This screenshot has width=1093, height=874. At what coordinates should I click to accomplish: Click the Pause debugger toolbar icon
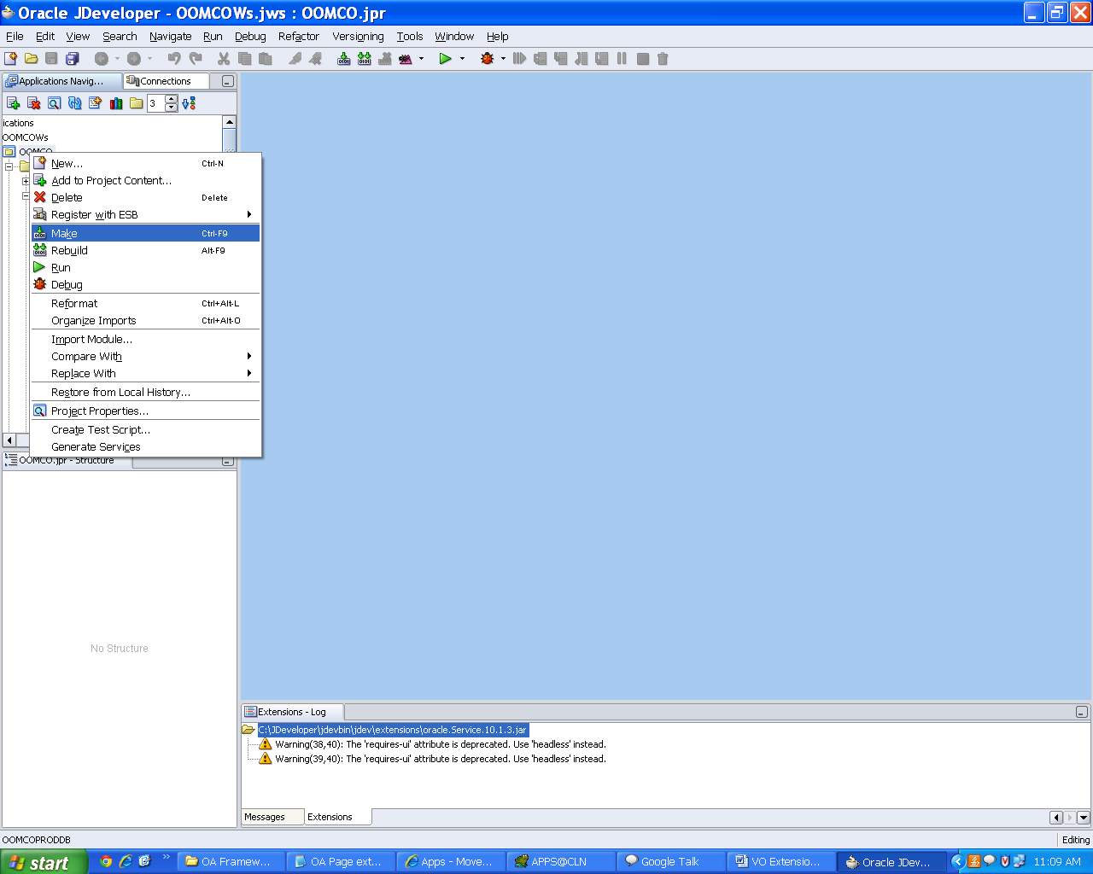coord(622,59)
